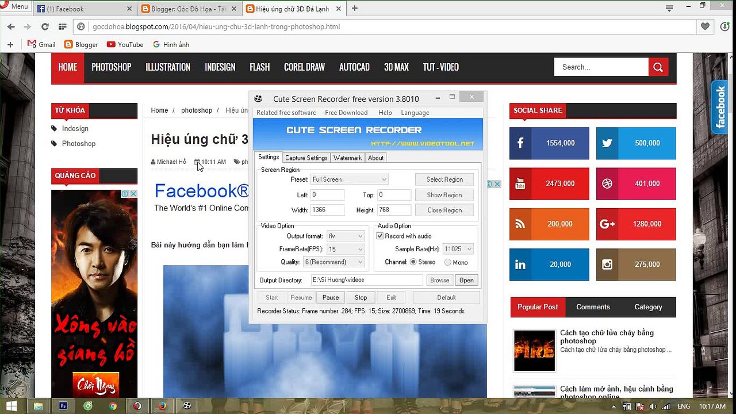This screenshot has width=736, height=414.
Task: Select the Mono channel option
Action: click(x=448, y=262)
